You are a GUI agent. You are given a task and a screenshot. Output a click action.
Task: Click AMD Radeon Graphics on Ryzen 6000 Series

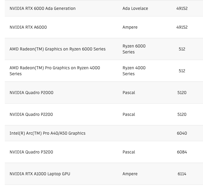pyautogui.click(x=58, y=49)
